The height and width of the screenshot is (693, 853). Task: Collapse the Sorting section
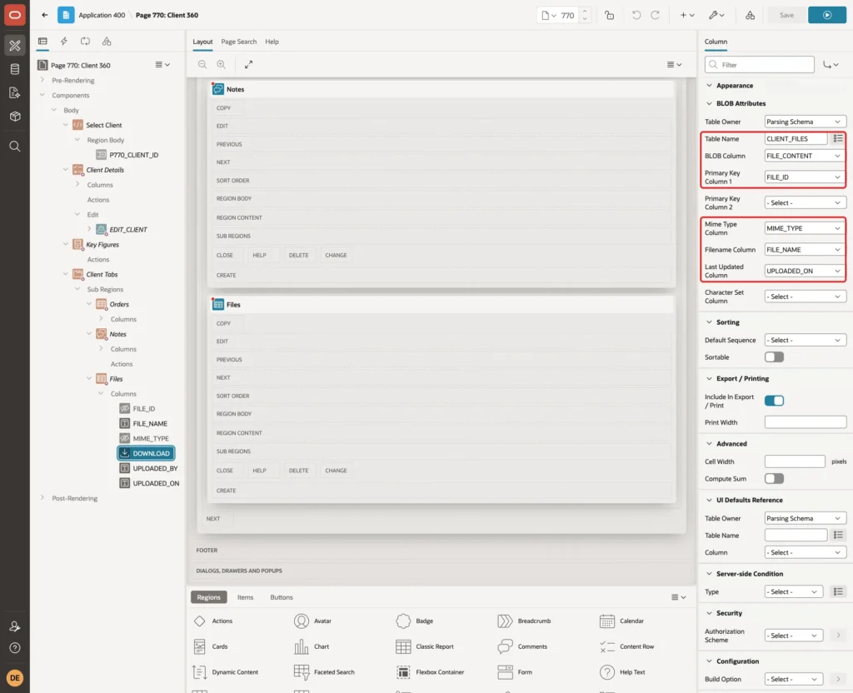click(x=709, y=322)
